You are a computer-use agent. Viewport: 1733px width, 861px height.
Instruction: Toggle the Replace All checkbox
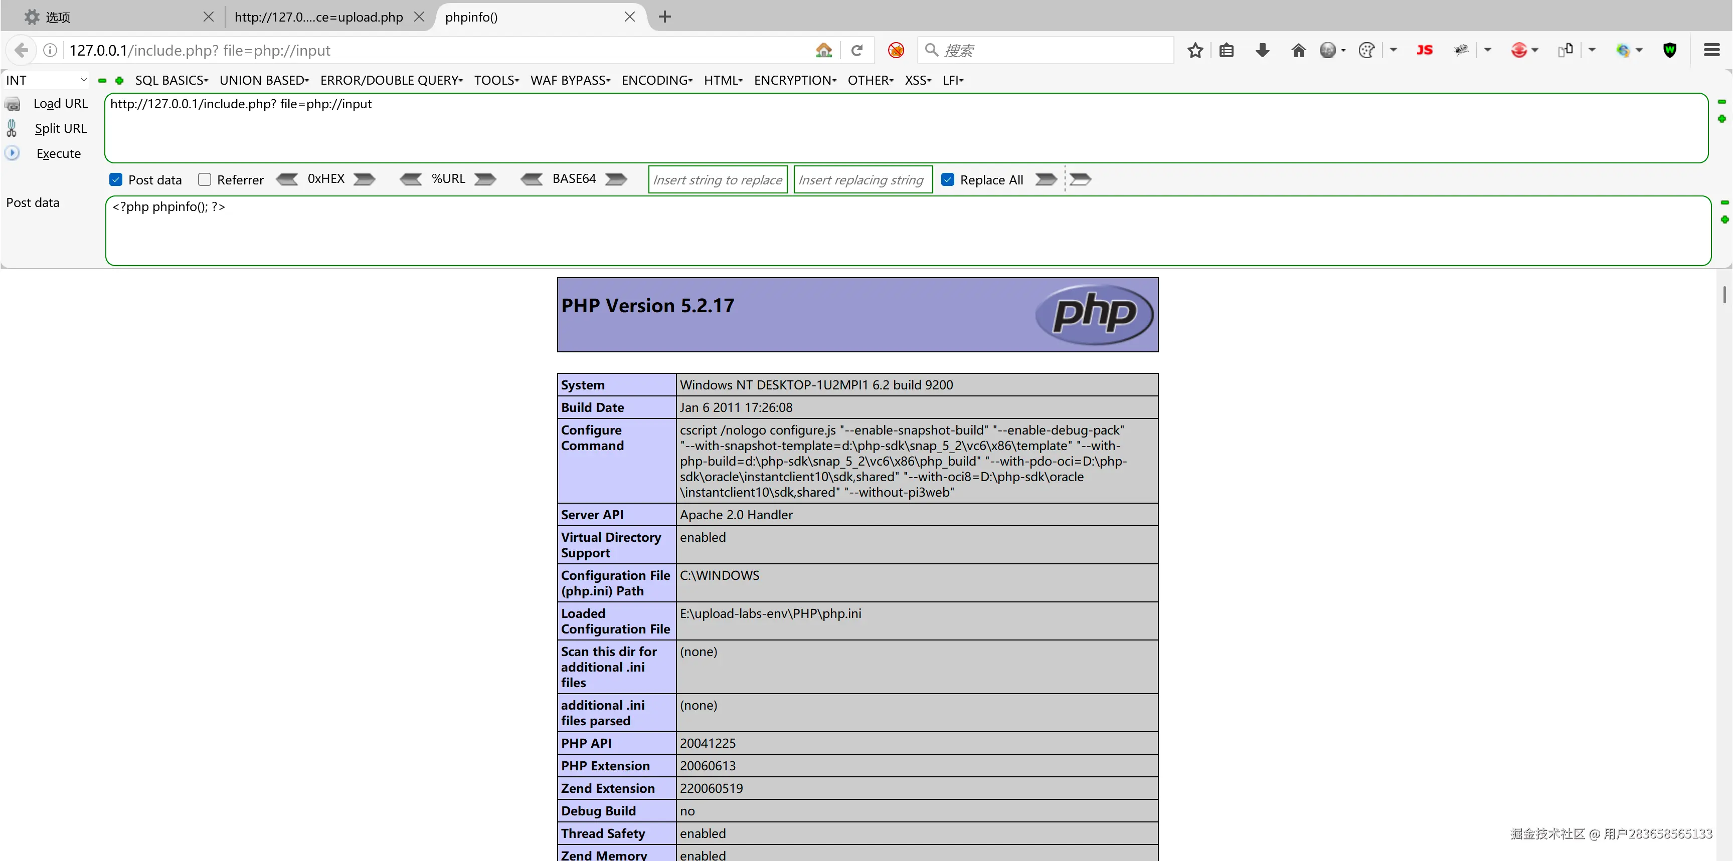pos(948,180)
